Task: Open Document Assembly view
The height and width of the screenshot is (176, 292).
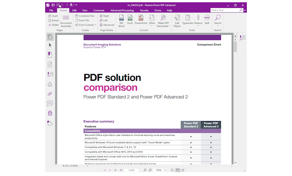Action: click(x=66, y=21)
